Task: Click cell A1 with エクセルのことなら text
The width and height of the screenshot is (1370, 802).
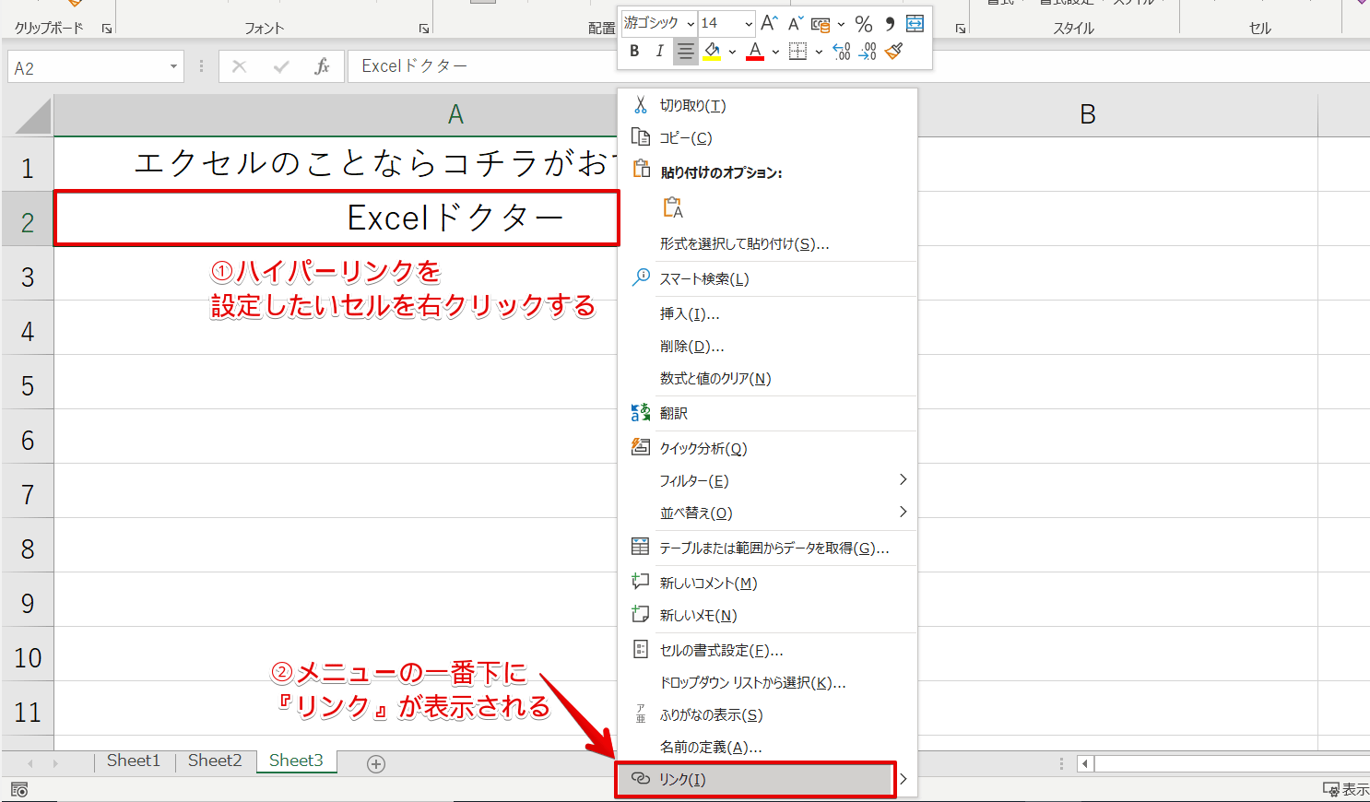Action: pos(336,164)
